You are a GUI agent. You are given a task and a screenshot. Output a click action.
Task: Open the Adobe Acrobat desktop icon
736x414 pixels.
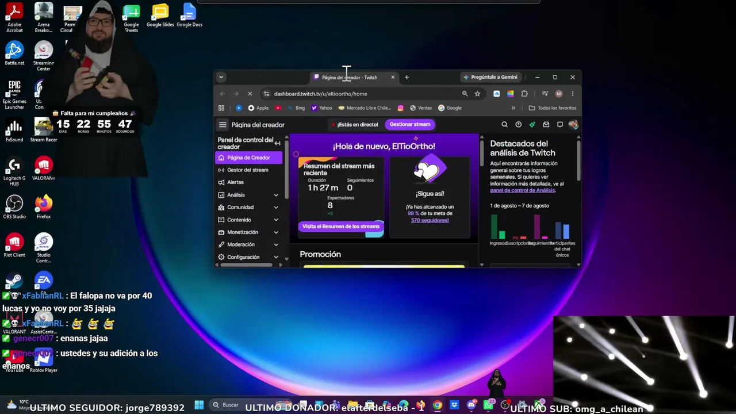click(x=14, y=17)
